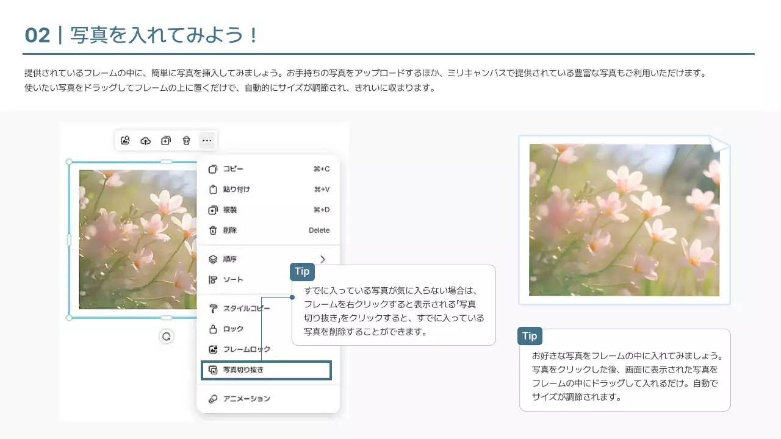Select the image replace icon in the toolbar

[x=124, y=140]
